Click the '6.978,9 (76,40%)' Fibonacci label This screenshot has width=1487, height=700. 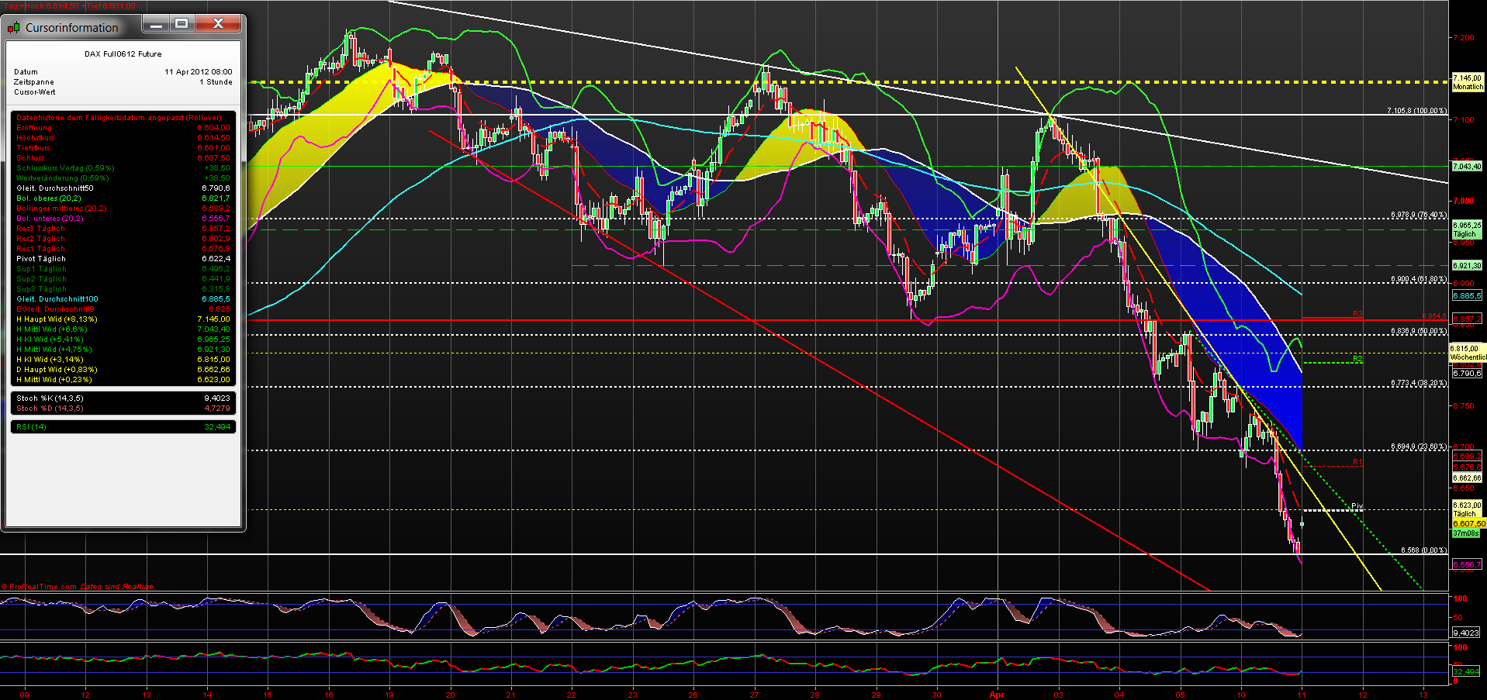1419,215
